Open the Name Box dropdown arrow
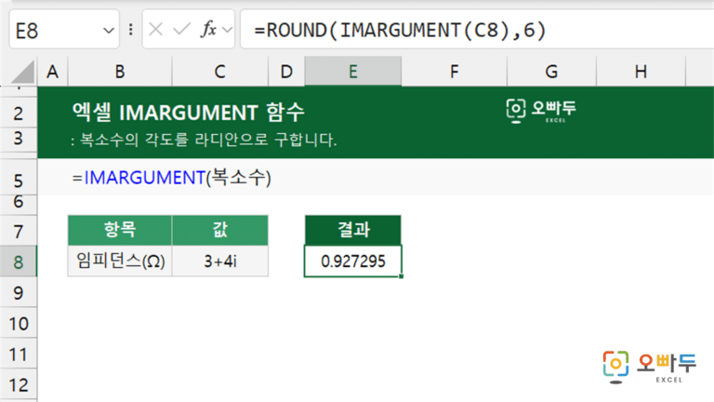The width and height of the screenshot is (714, 402). click(x=109, y=31)
